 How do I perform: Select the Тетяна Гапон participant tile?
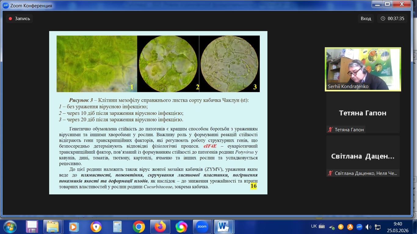click(363, 113)
